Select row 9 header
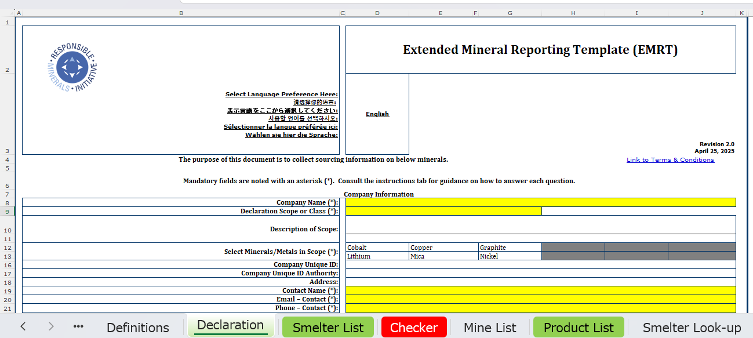Viewport: 753px width, 338px height. pyautogui.click(x=7, y=212)
